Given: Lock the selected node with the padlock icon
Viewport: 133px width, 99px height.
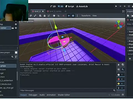Looking at the screenshot, I should pyautogui.click(x=45, y=16).
